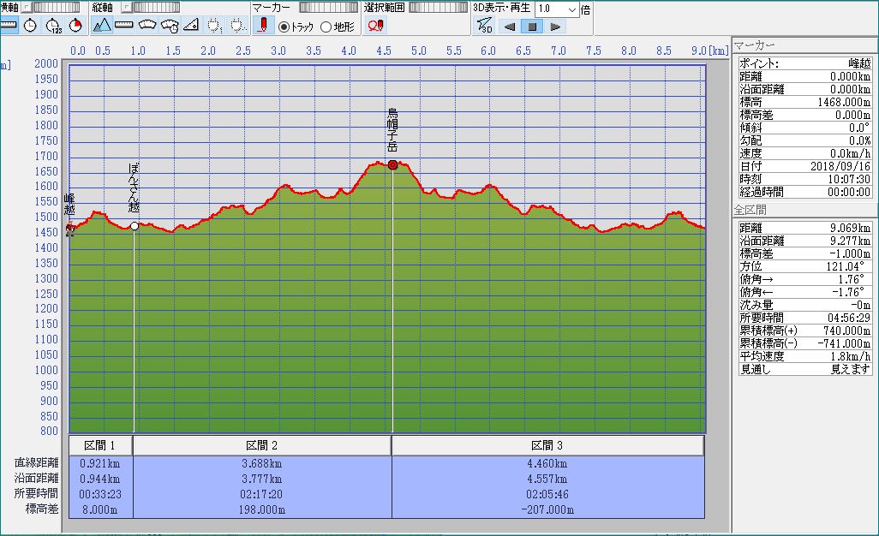Screen dimensions: 879x536
Task: Play 3D animation forward
Action: pyautogui.click(x=555, y=27)
